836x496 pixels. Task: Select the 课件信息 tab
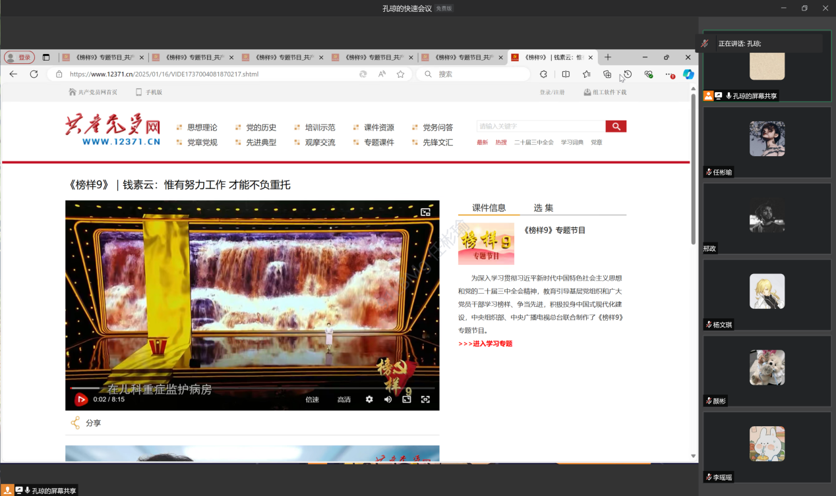coord(489,207)
